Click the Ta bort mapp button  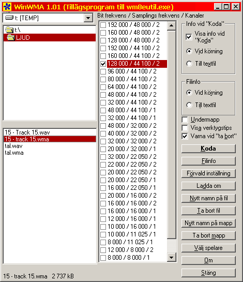pos(208,235)
